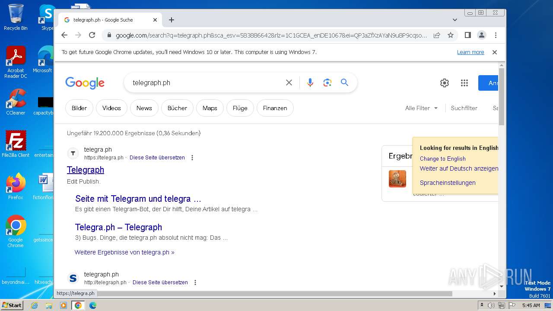The height and width of the screenshot is (311, 553).
Task: Open Chrome's three-dot menu
Action: click(x=496, y=35)
